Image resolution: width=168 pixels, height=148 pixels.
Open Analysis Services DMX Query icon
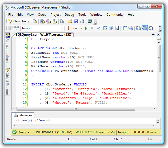point(49,21)
